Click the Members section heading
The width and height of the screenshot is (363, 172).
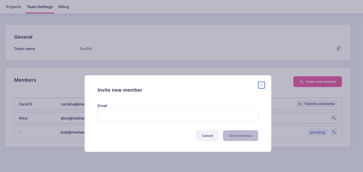point(25,80)
